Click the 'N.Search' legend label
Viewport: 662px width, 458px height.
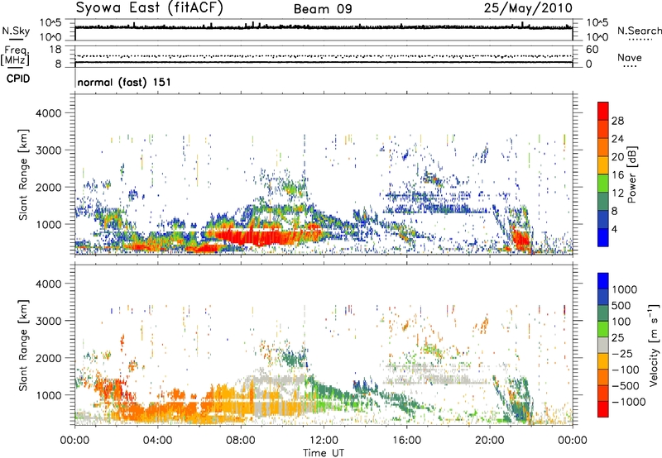[640, 31]
